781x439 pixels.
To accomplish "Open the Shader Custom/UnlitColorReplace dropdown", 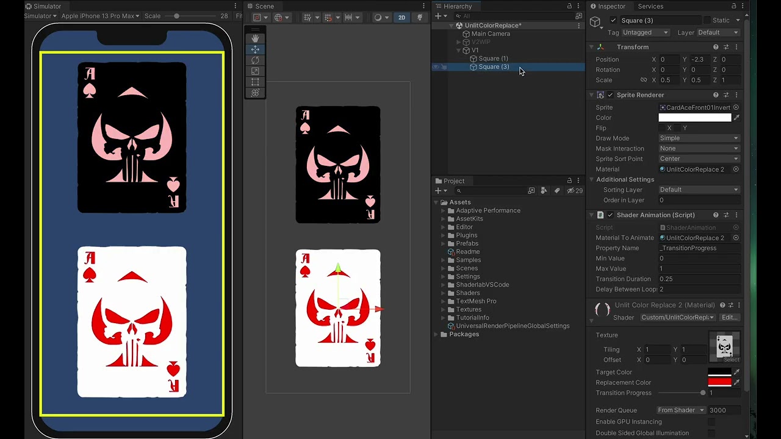I will [x=678, y=318].
